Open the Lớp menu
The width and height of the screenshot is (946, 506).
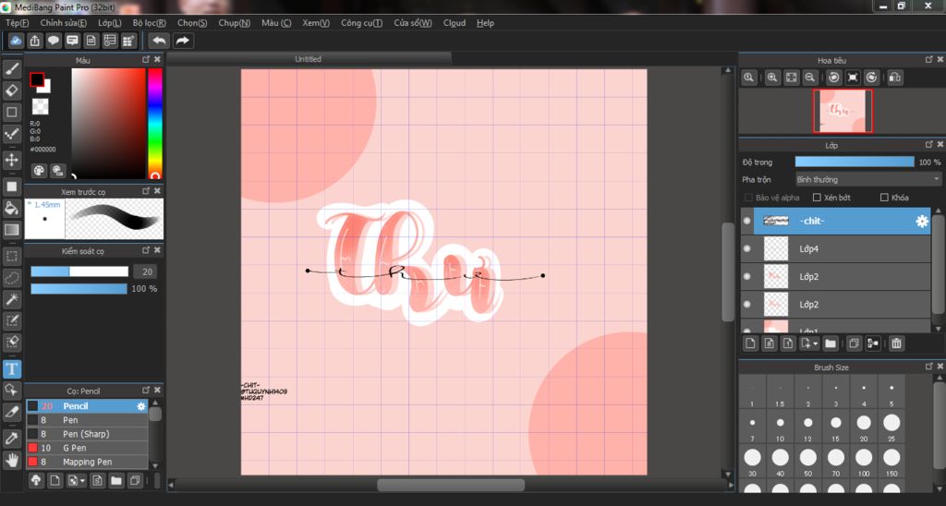tap(110, 23)
